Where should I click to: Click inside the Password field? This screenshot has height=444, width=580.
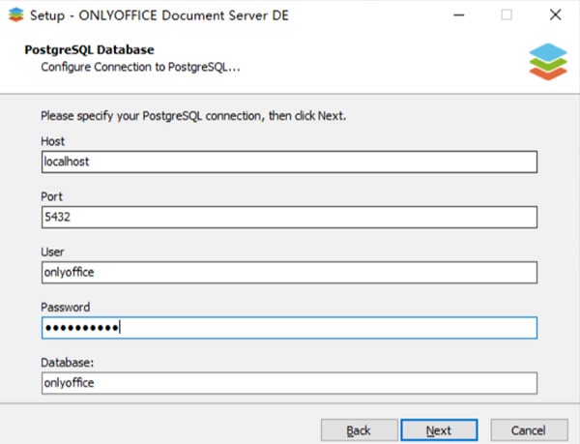pos(289,328)
